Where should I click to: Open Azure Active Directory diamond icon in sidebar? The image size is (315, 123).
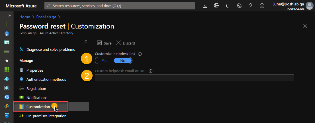(7, 79)
